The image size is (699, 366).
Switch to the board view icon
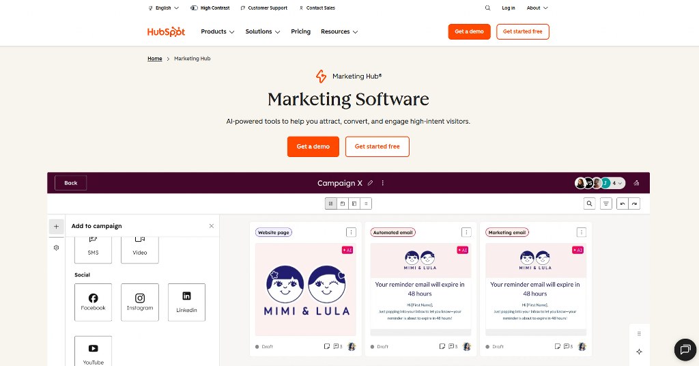pos(331,203)
